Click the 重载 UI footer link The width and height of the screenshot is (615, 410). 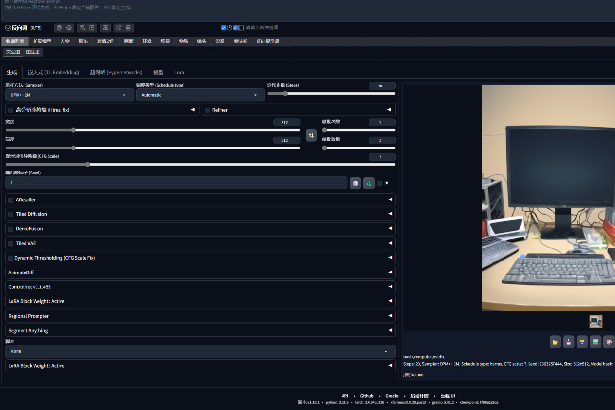447,396
